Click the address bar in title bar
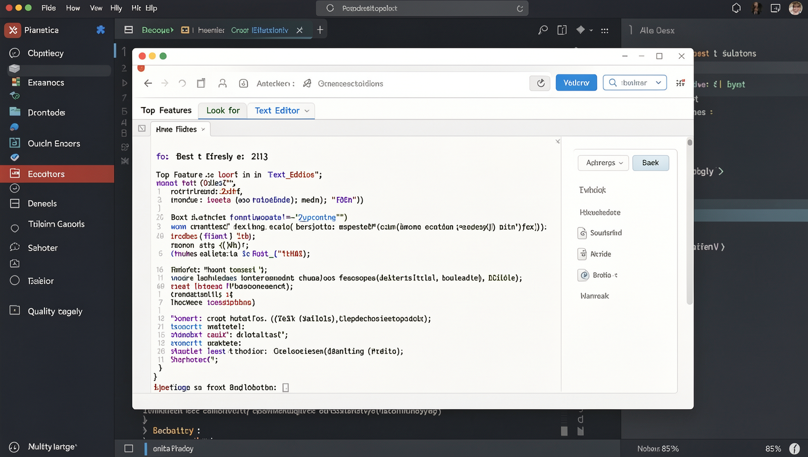Image resolution: width=808 pixels, height=457 pixels. click(422, 8)
